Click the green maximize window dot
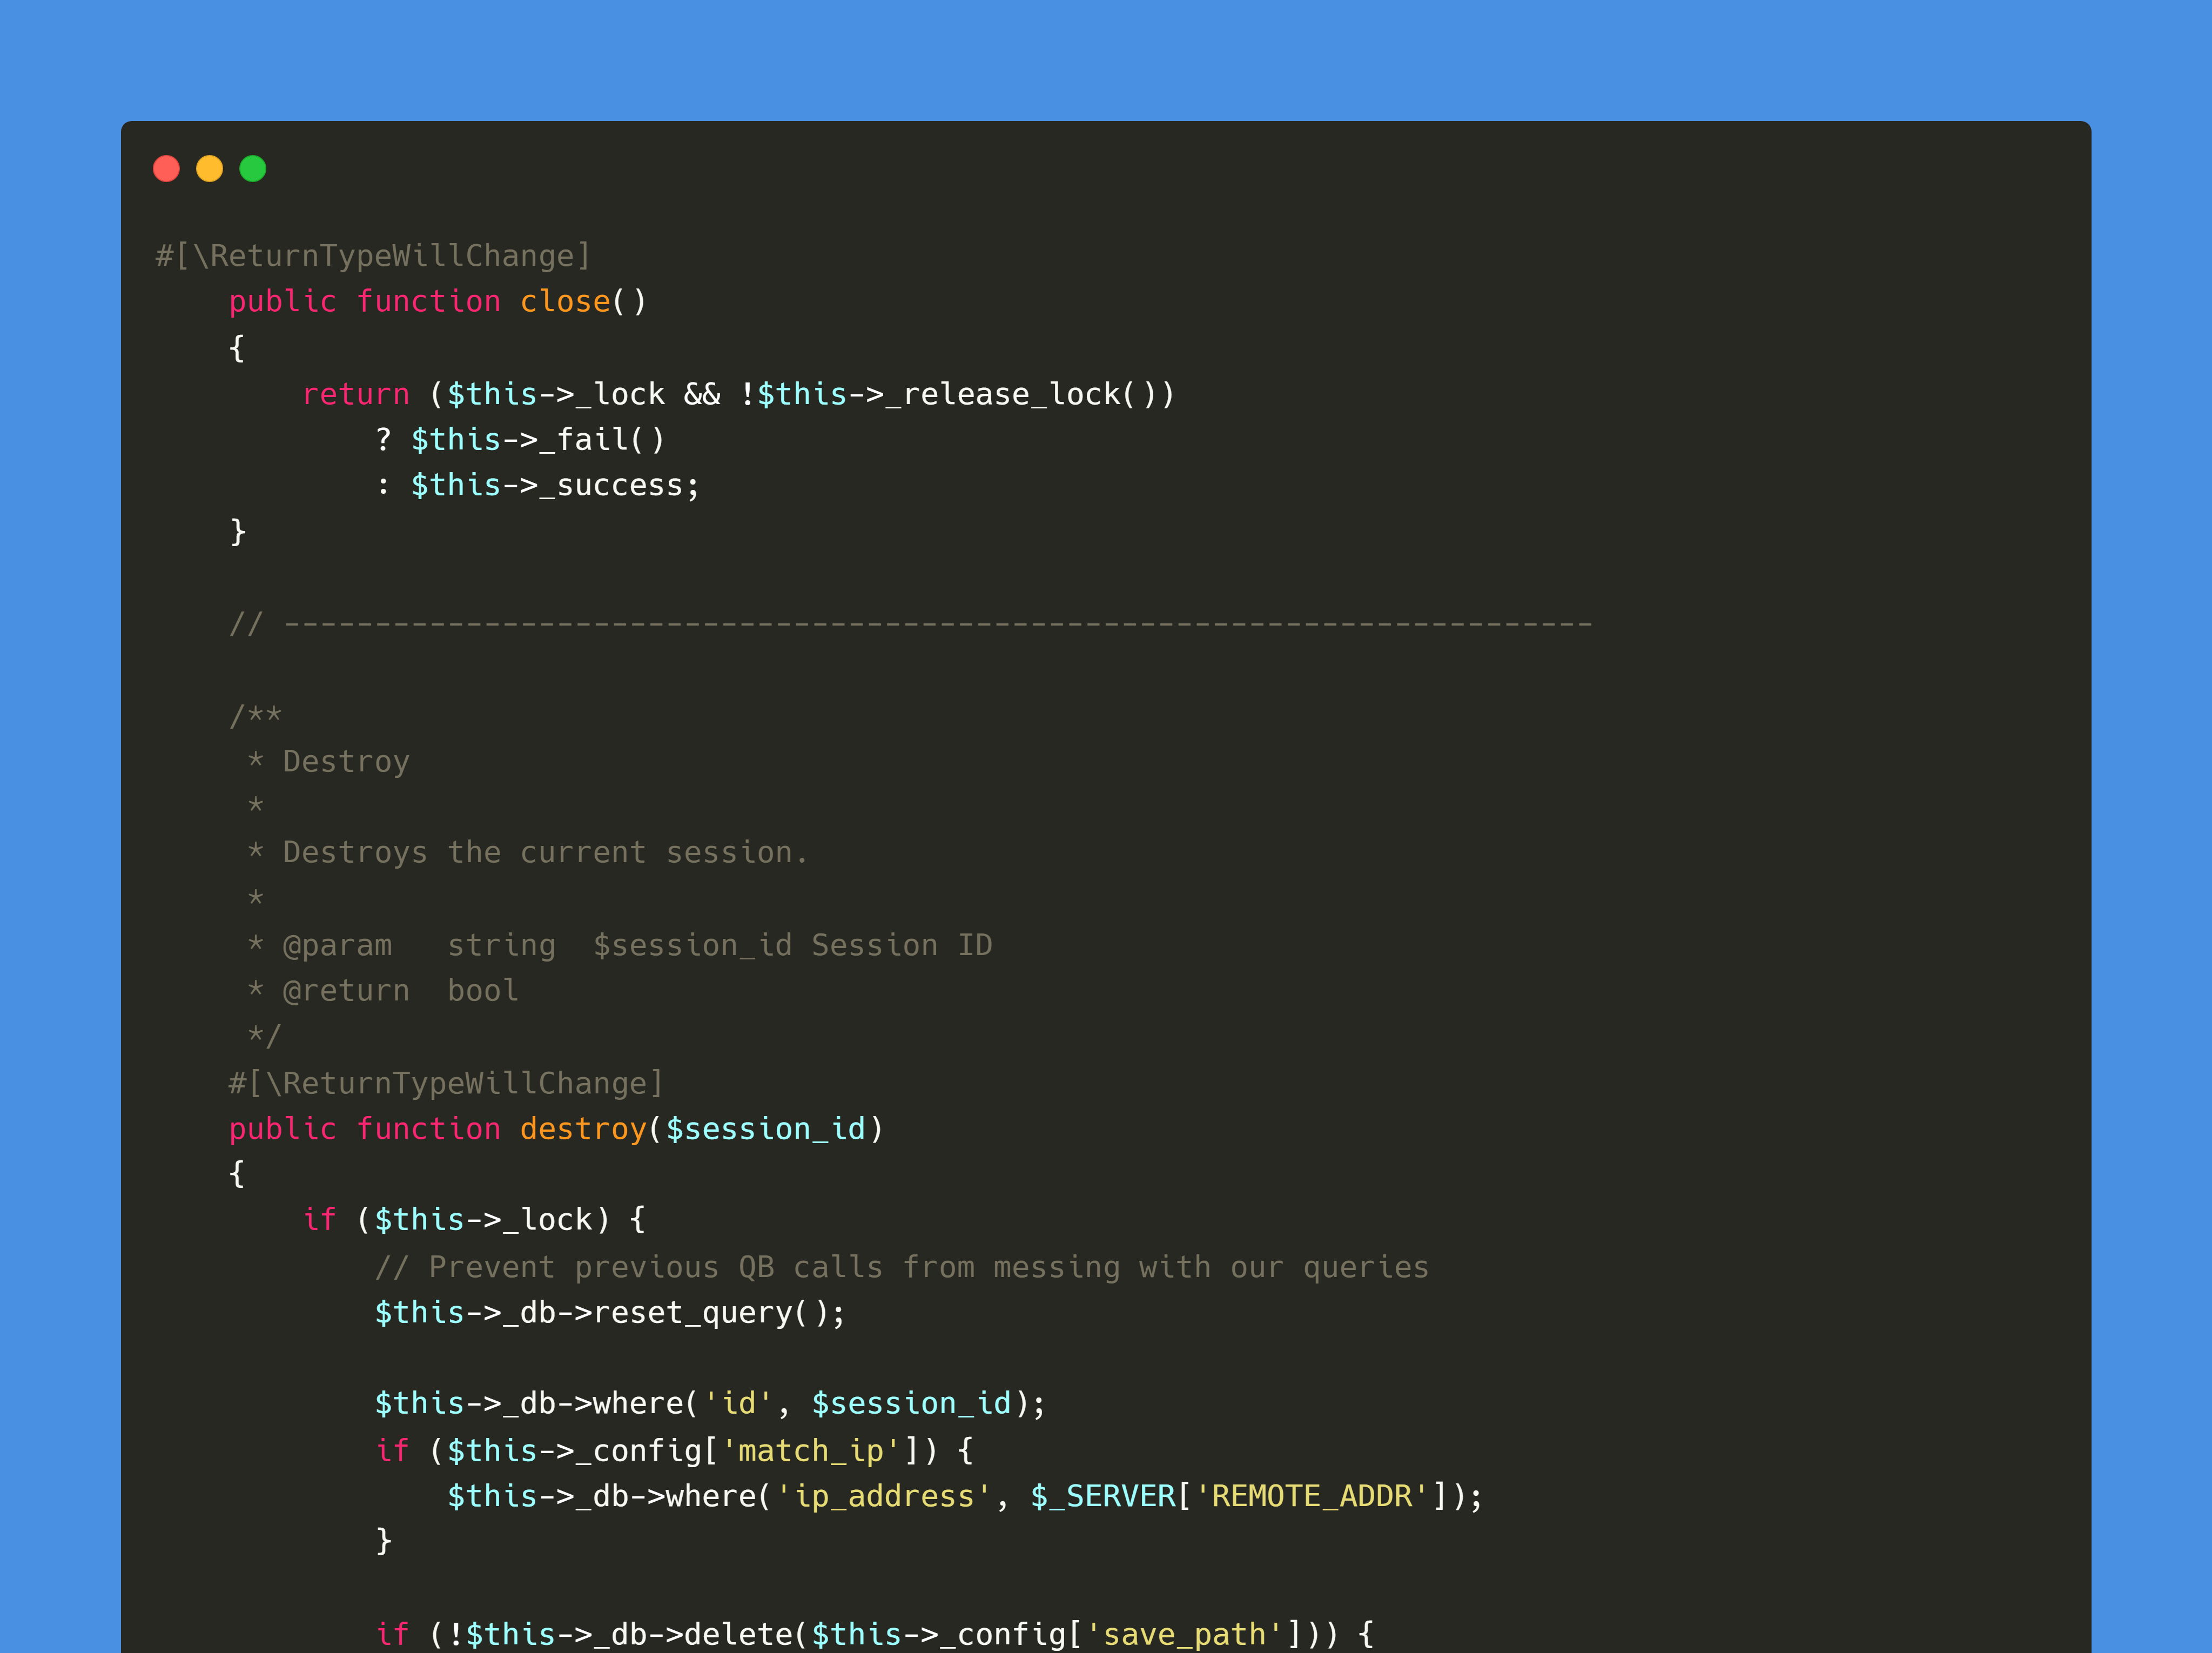2212x1653 pixels. [253, 168]
